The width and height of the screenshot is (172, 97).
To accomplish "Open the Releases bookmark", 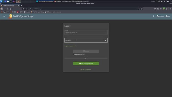I will (53, 12).
